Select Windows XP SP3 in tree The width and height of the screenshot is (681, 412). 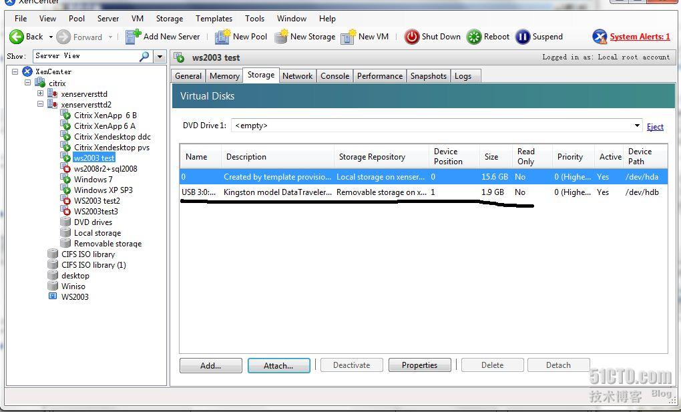point(103,190)
